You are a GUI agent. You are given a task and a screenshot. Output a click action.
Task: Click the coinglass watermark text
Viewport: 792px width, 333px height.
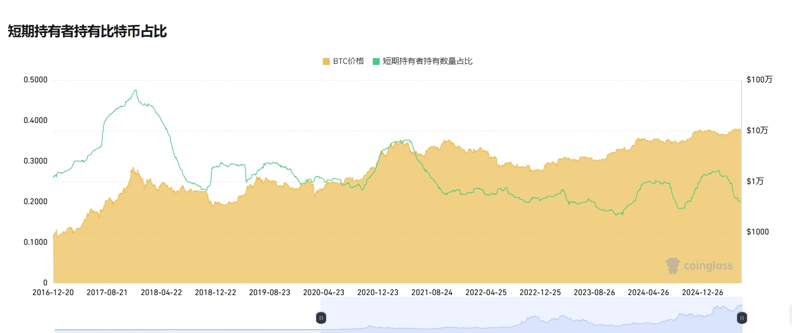[708, 266]
